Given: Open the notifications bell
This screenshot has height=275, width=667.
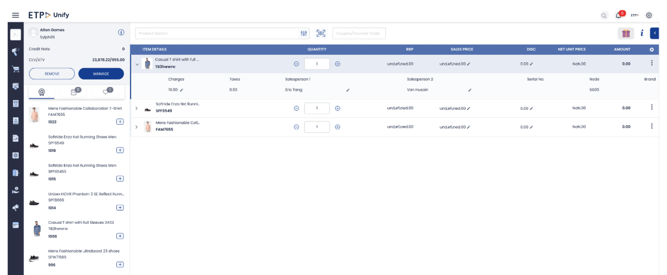Looking at the screenshot, I should click(x=618, y=15).
